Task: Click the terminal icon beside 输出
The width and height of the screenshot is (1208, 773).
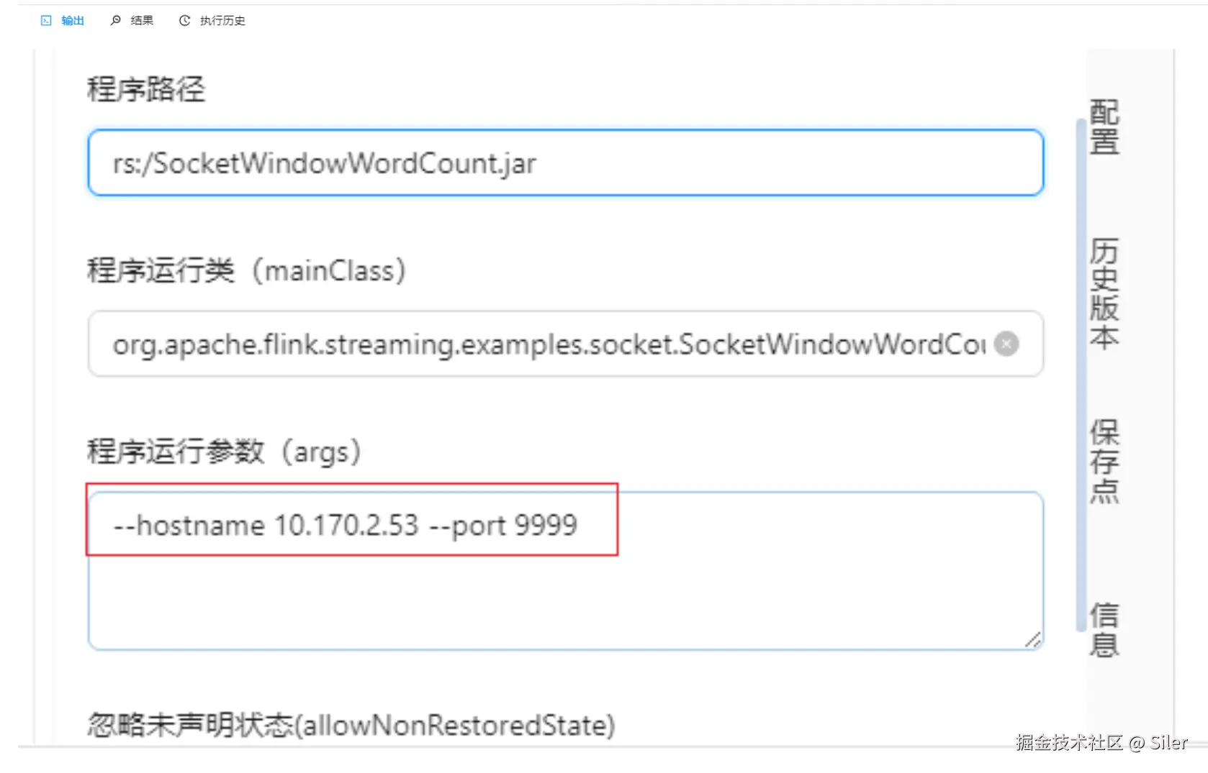Action: [46, 21]
